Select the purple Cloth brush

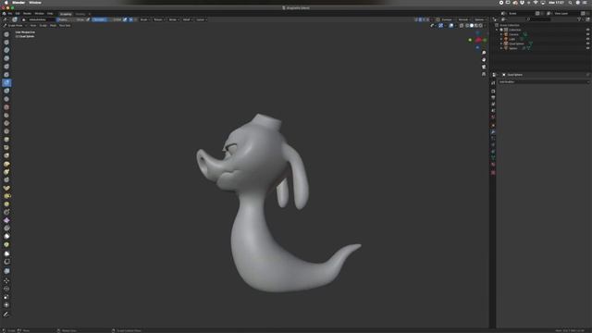[x=6, y=220]
